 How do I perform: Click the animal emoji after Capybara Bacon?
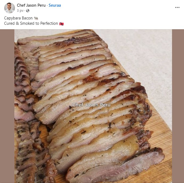pyautogui.click(x=36, y=18)
